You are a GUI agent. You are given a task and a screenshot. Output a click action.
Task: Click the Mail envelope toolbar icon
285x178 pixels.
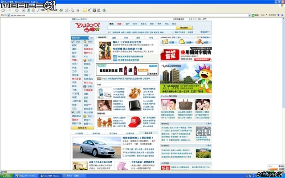[x=67, y=10]
